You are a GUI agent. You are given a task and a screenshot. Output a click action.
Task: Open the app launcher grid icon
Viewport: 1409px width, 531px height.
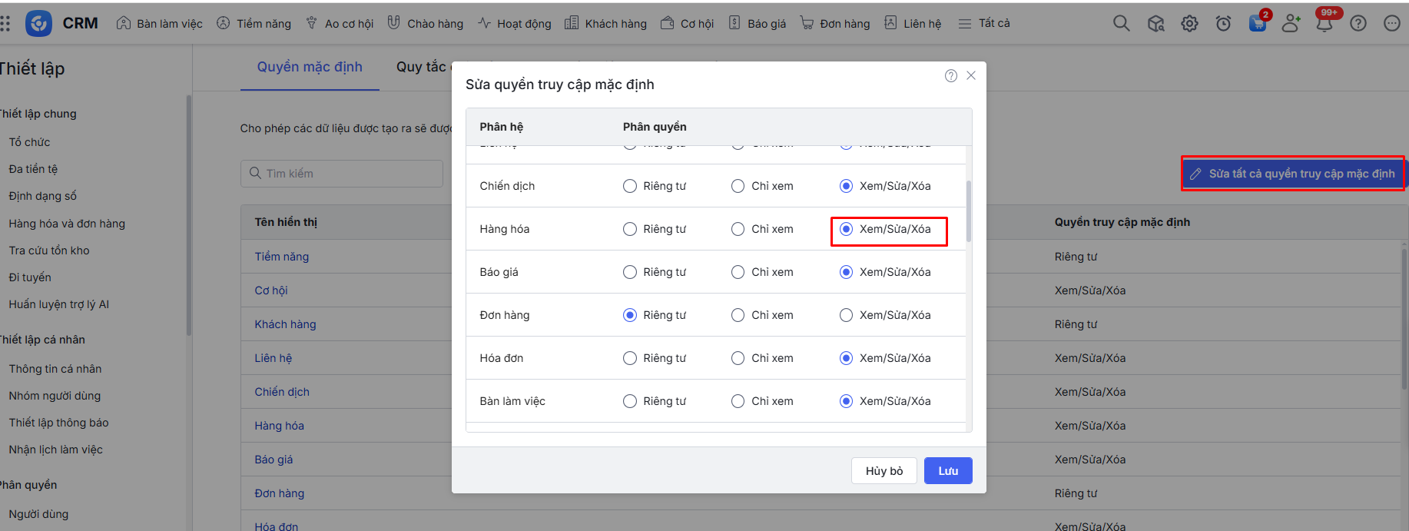point(5,24)
